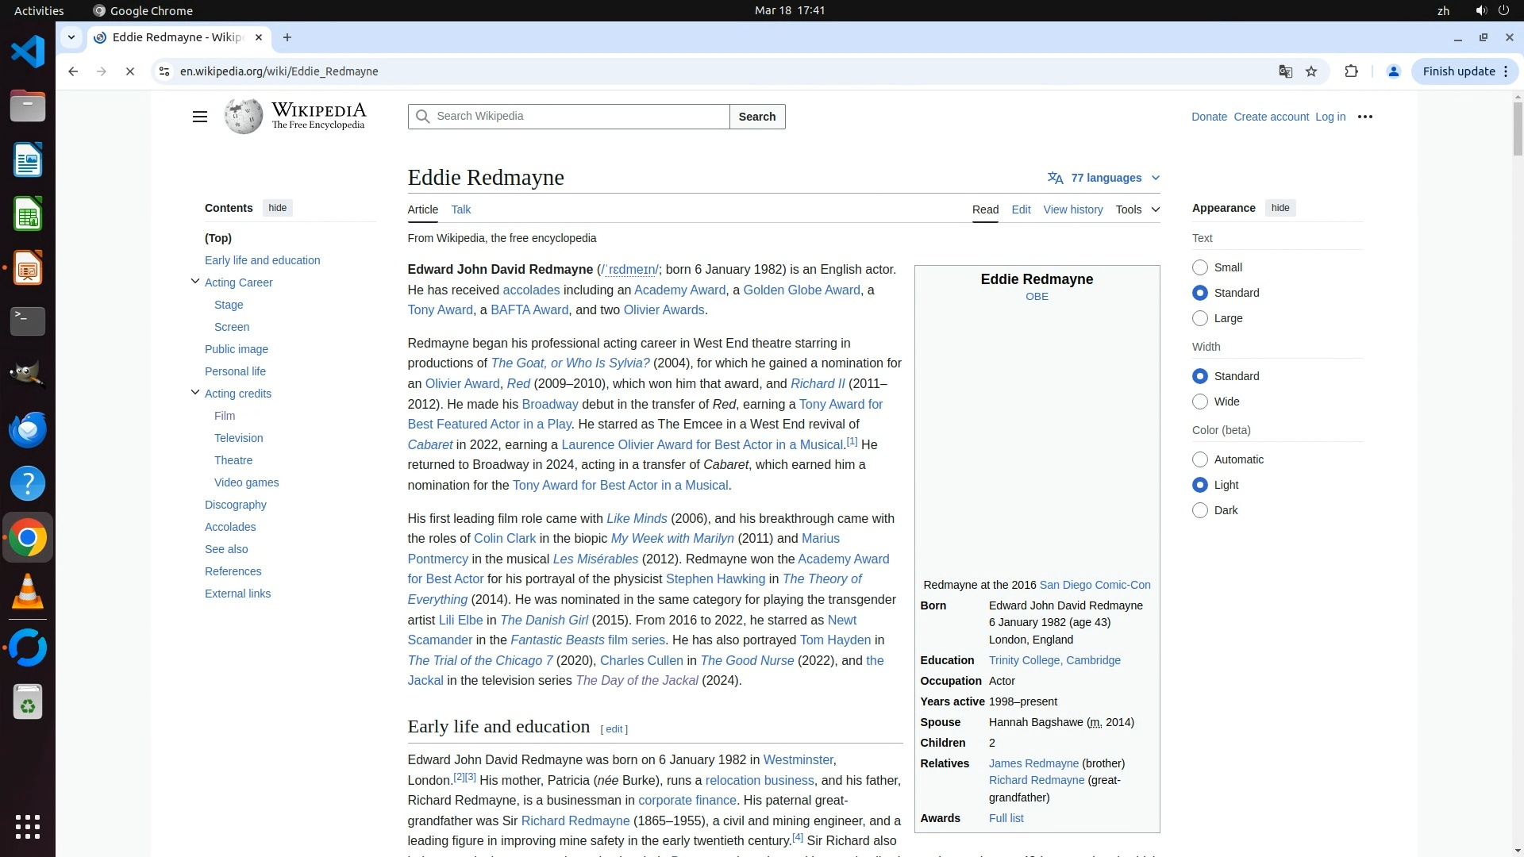Screen dimensions: 1524x857
Task: Click the Google Translate icon in address bar
Action: (x=1285, y=71)
